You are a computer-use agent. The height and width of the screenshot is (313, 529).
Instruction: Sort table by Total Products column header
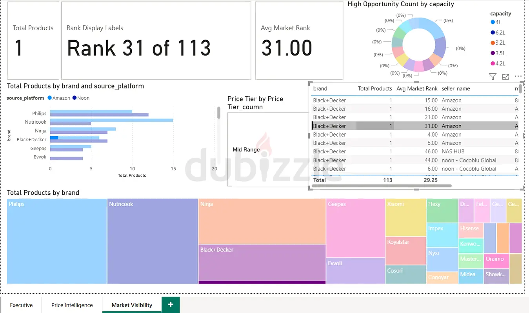(375, 88)
